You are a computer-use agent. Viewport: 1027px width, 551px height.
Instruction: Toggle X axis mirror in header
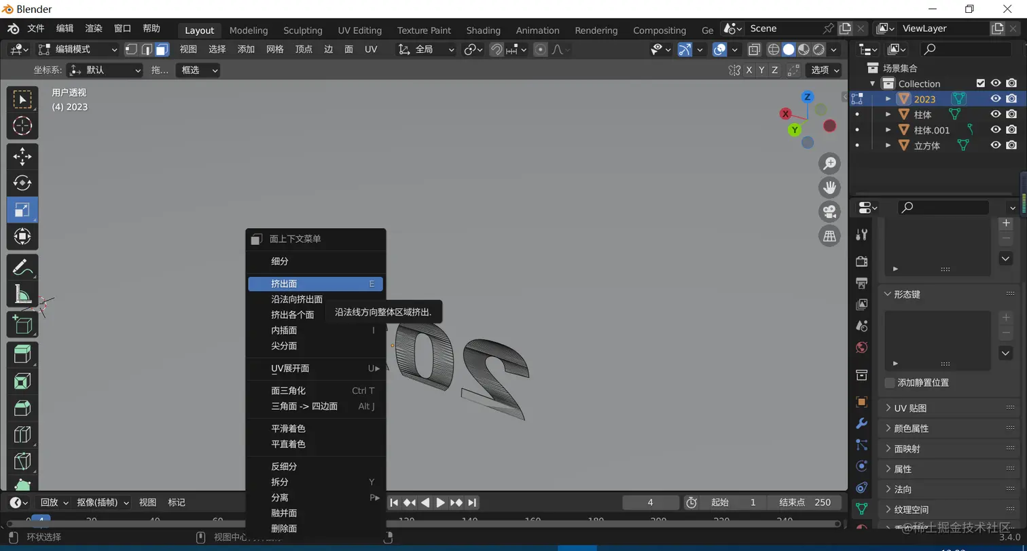[749, 70]
